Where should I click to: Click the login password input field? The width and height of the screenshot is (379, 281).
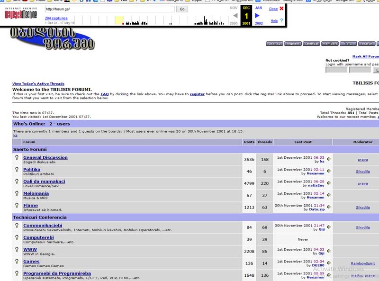[x=360, y=70]
